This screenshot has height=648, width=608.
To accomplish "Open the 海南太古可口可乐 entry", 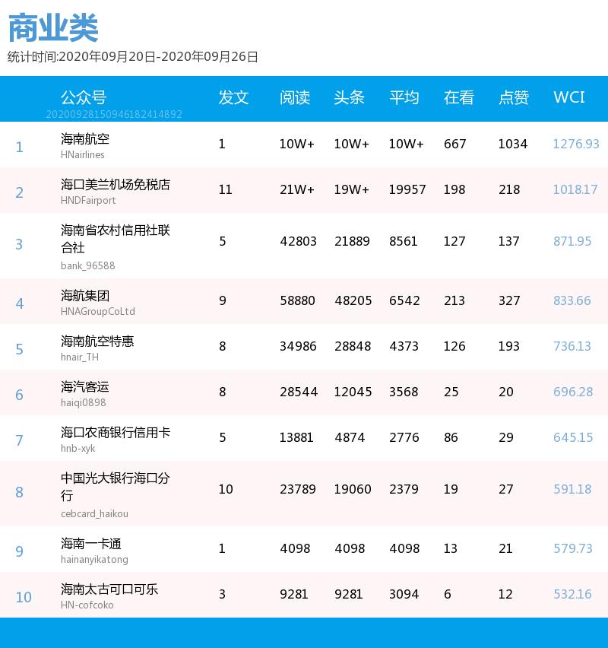I will [x=108, y=589].
